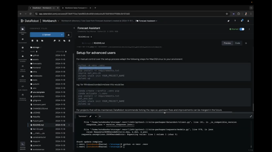Select the DataRobot Workbench browser tab
The width and height of the screenshot is (272, 152).
pos(44,8)
